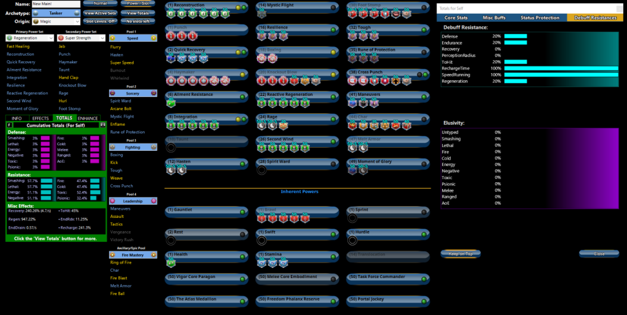Select the first enhancement icon under Rage

click(x=261, y=125)
